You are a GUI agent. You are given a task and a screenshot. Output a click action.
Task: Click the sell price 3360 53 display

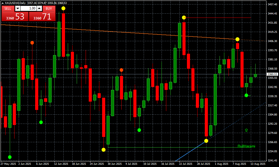[x=15, y=17]
